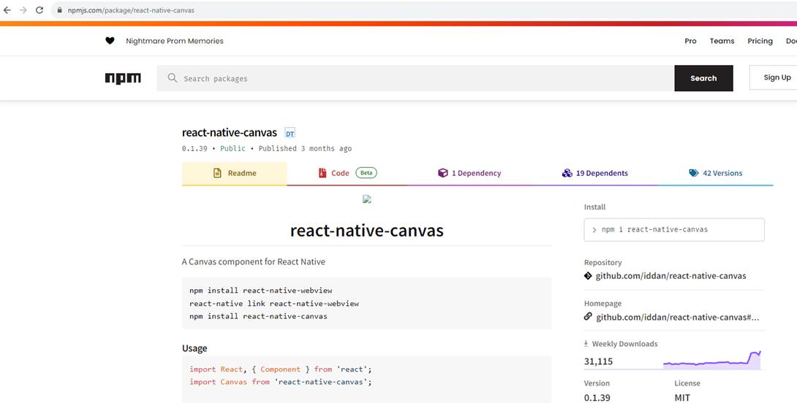Click the Beta badge on Code tab

point(366,173)
